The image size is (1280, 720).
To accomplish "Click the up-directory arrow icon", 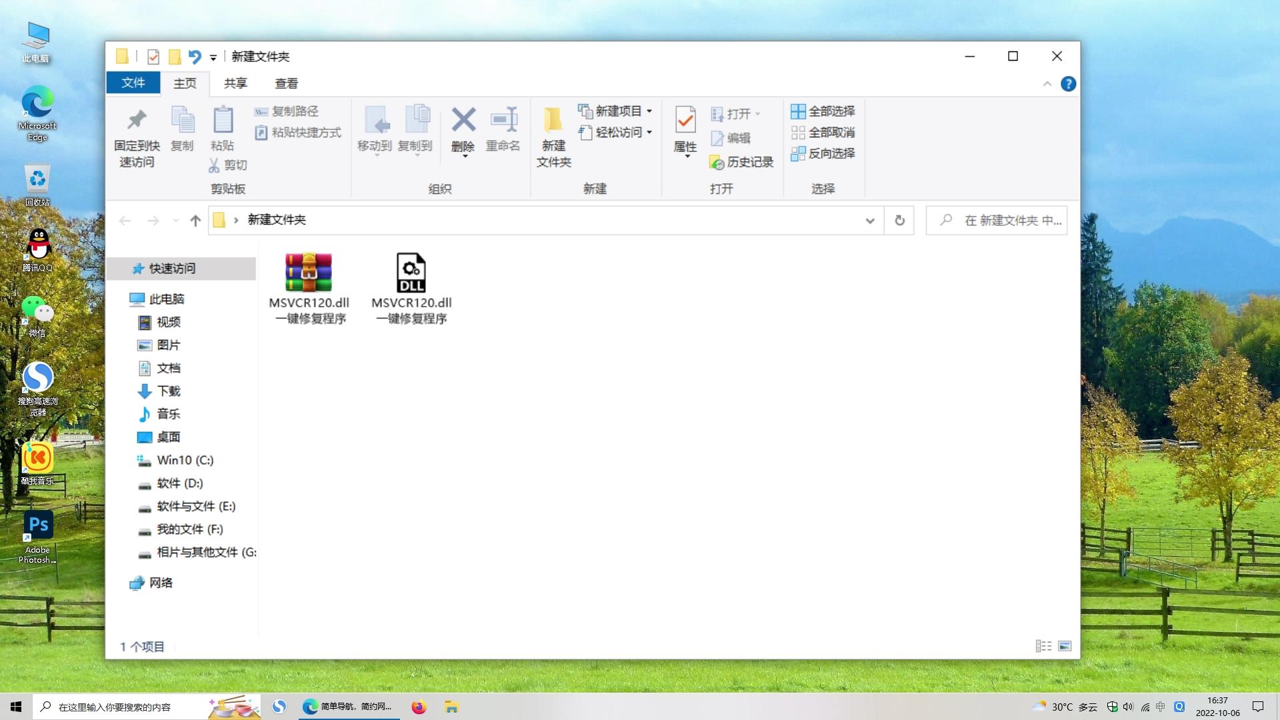I will 195,221.
